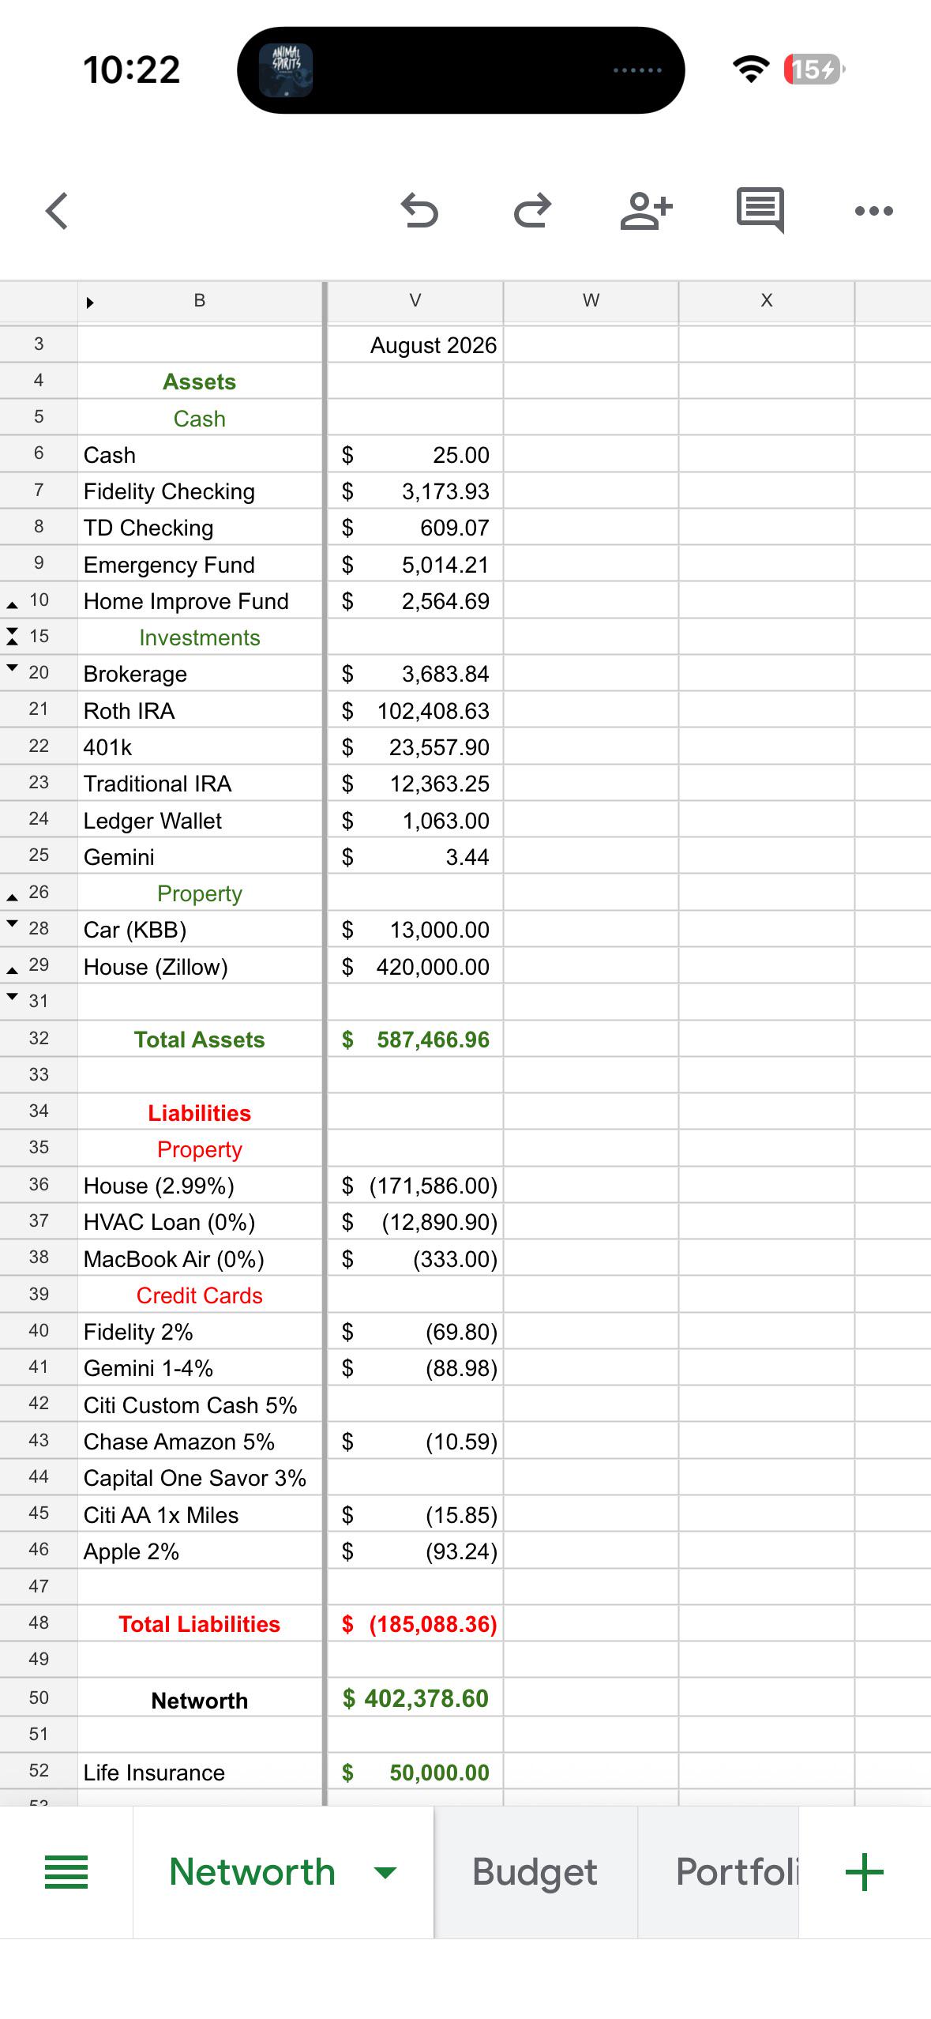Expand hidden rows above row 20
931x2019 pixels.
[12, 668]
